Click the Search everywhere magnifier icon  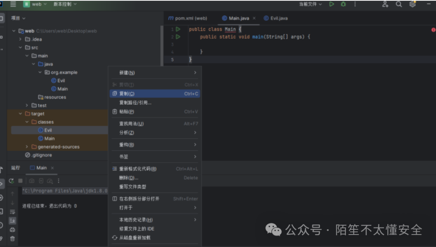coord(398,4)
